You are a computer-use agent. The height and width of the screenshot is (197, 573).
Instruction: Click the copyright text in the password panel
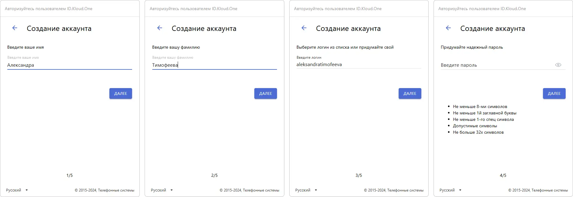[x=538, y=190]
